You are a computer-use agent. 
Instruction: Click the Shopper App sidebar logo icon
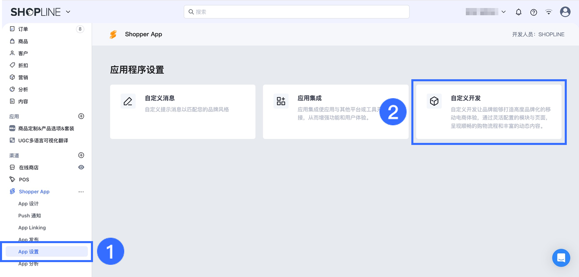pos(12,191)
